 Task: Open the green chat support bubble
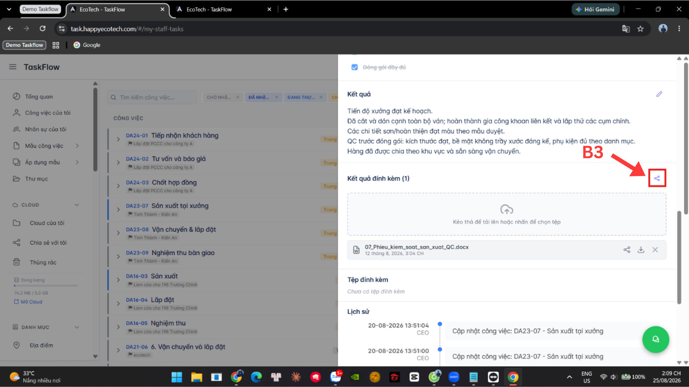656,339
